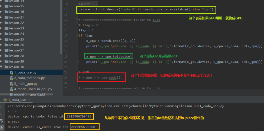Click line number 23 in the gutter
264x131 pixels.
click(66, 78)
